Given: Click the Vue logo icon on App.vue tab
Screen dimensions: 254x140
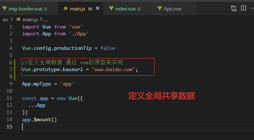Looking at the screenshot, I should 160,8.
